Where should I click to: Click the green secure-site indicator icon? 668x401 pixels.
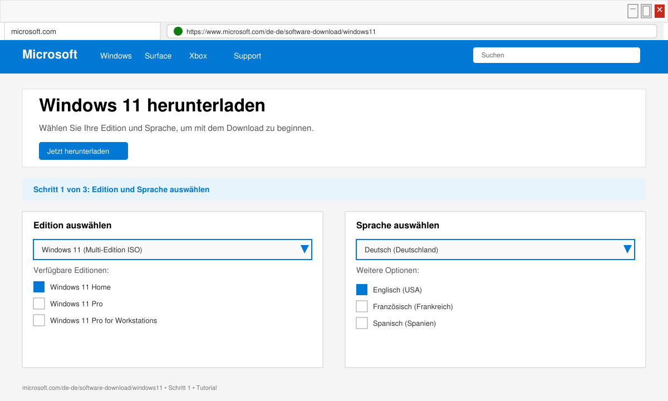pos(178,31)
